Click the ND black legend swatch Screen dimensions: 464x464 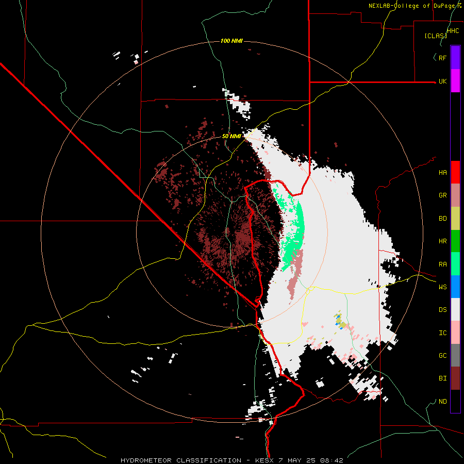coord(455,401)
